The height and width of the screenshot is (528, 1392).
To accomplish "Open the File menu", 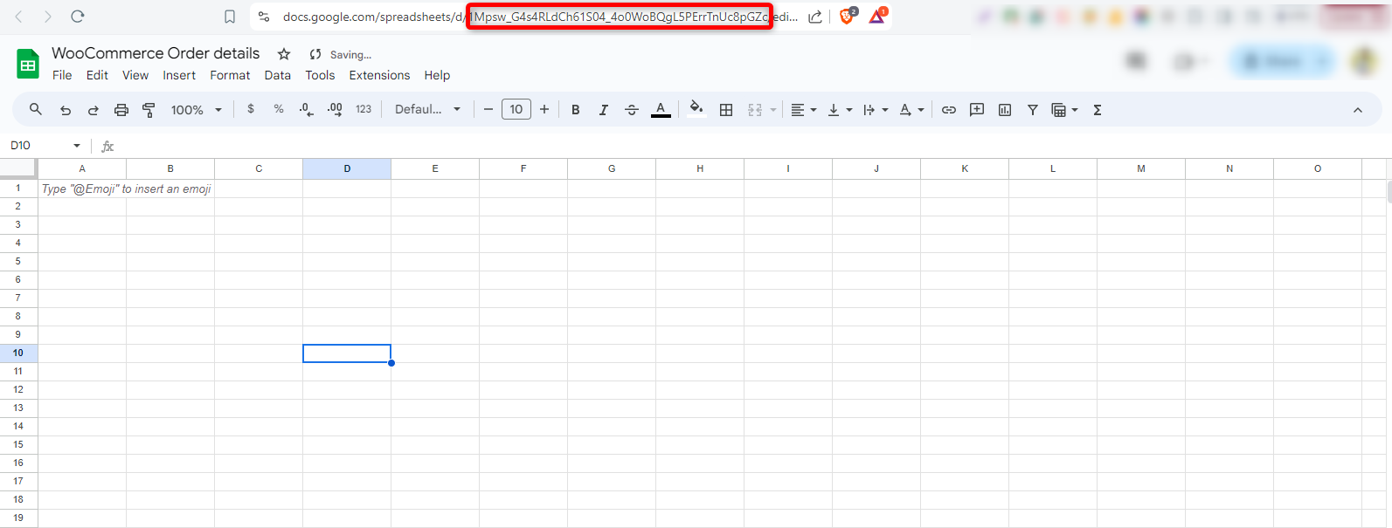I will [x=62, y=75].
